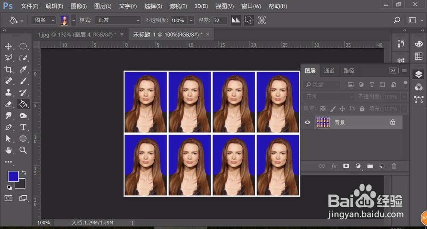Click the delete layer trash icon

pyautogui.click(x=394, y=166)
